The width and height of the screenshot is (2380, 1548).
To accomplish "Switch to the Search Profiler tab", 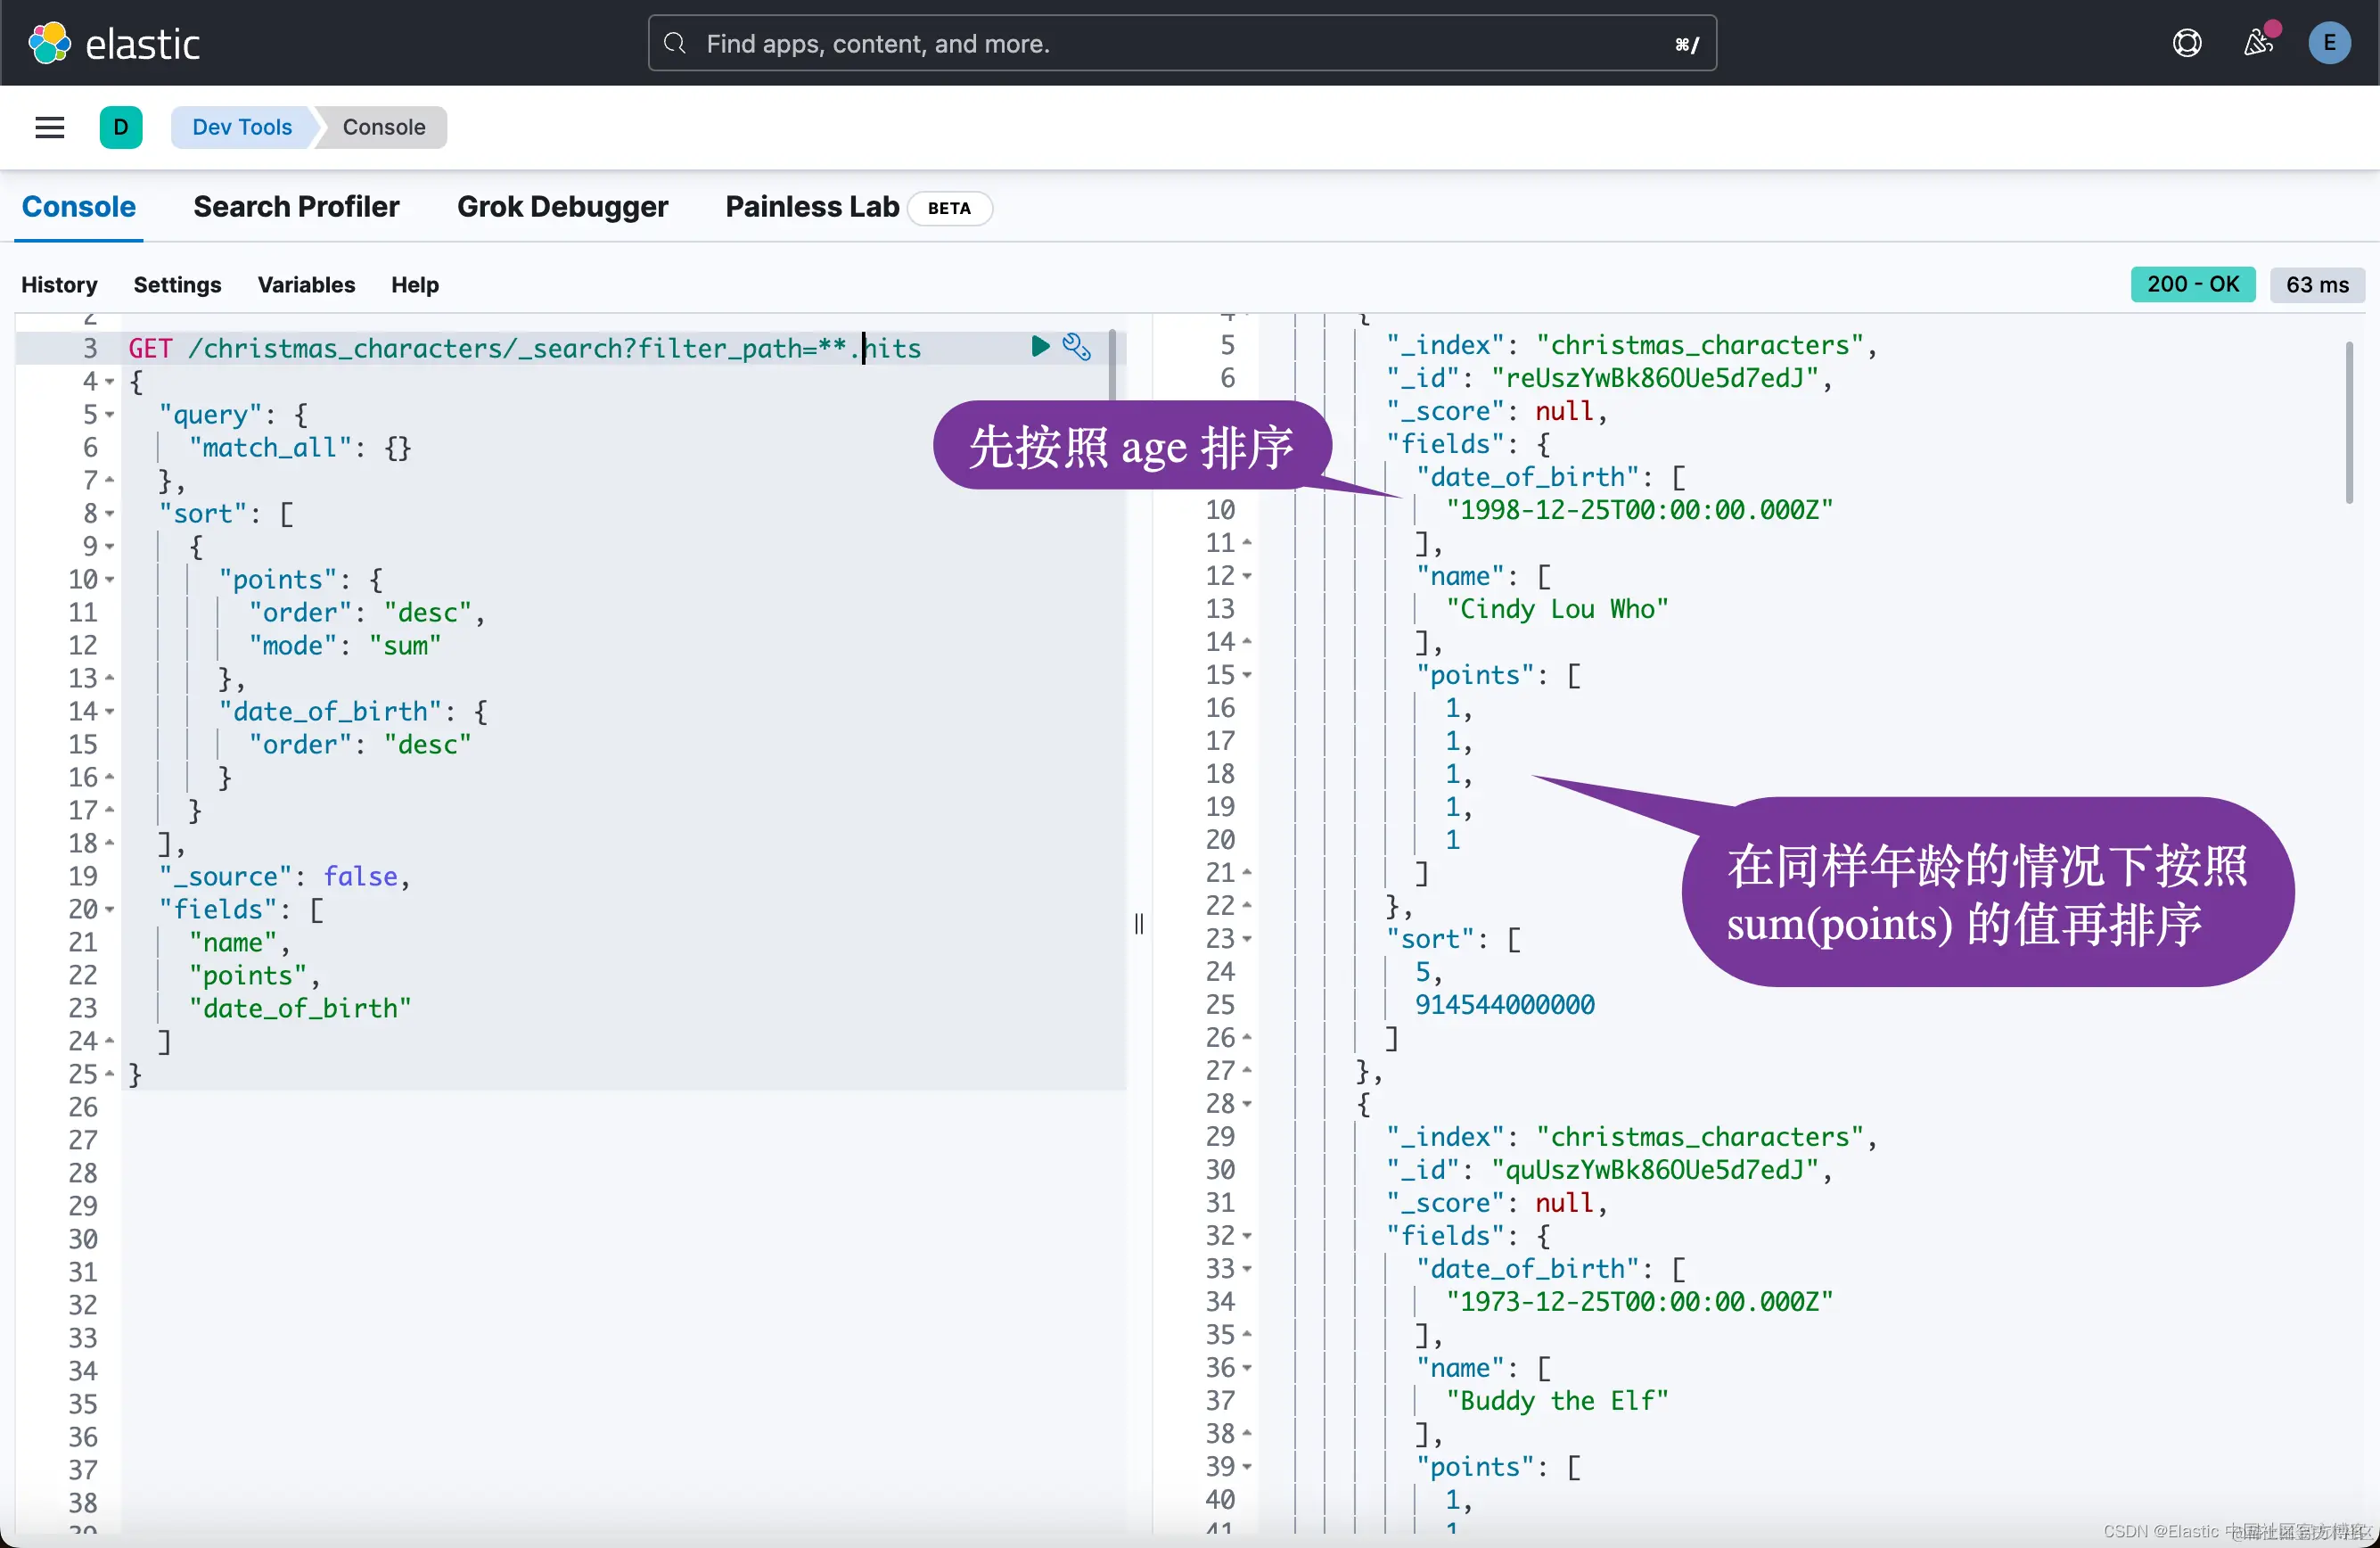I will point(296,206).
